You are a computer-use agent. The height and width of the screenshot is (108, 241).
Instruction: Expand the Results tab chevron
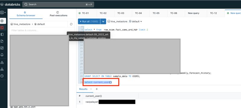91,89
